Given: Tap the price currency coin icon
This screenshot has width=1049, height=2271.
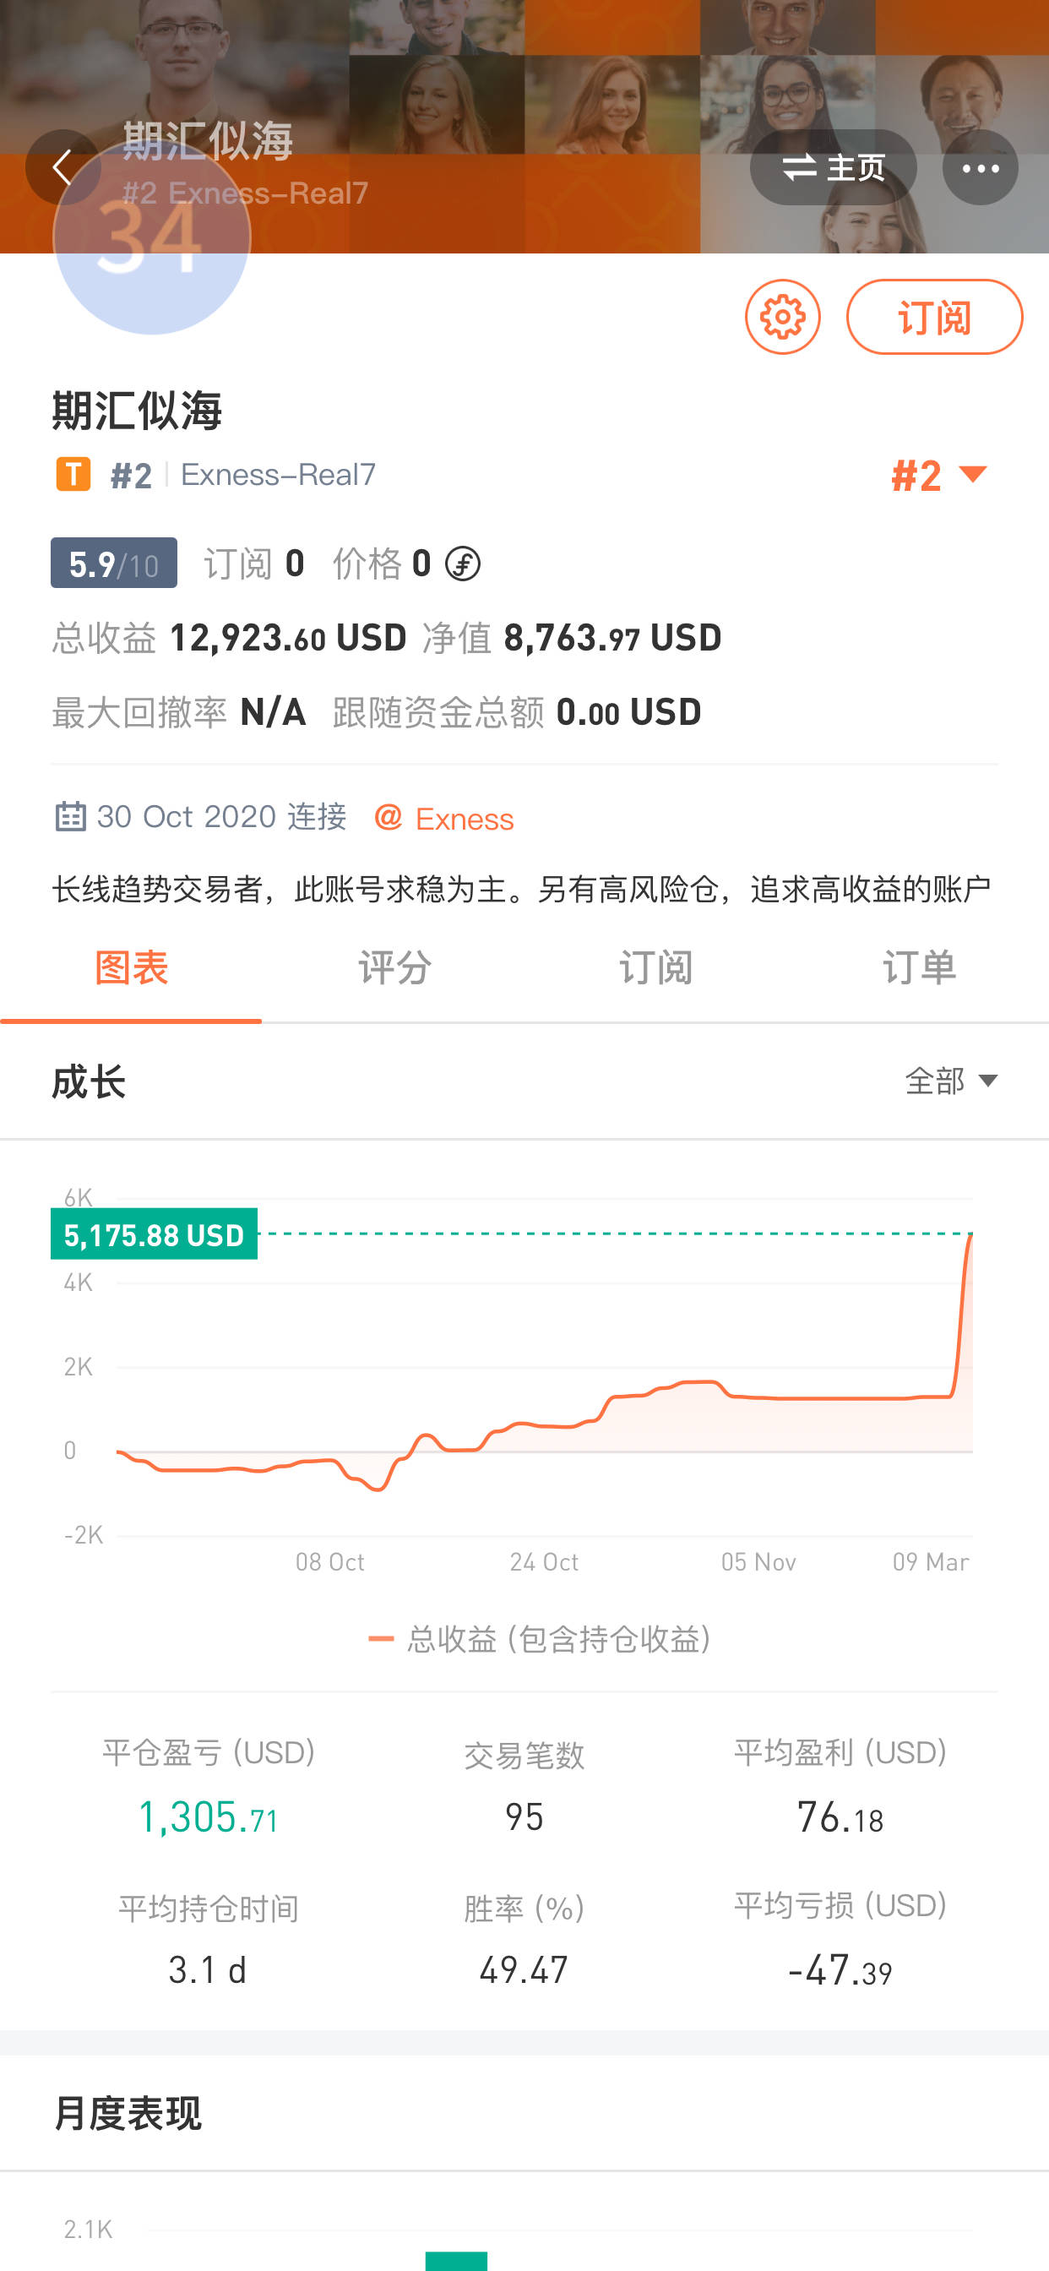Looking at the screenshot, I should coord(463,564).
